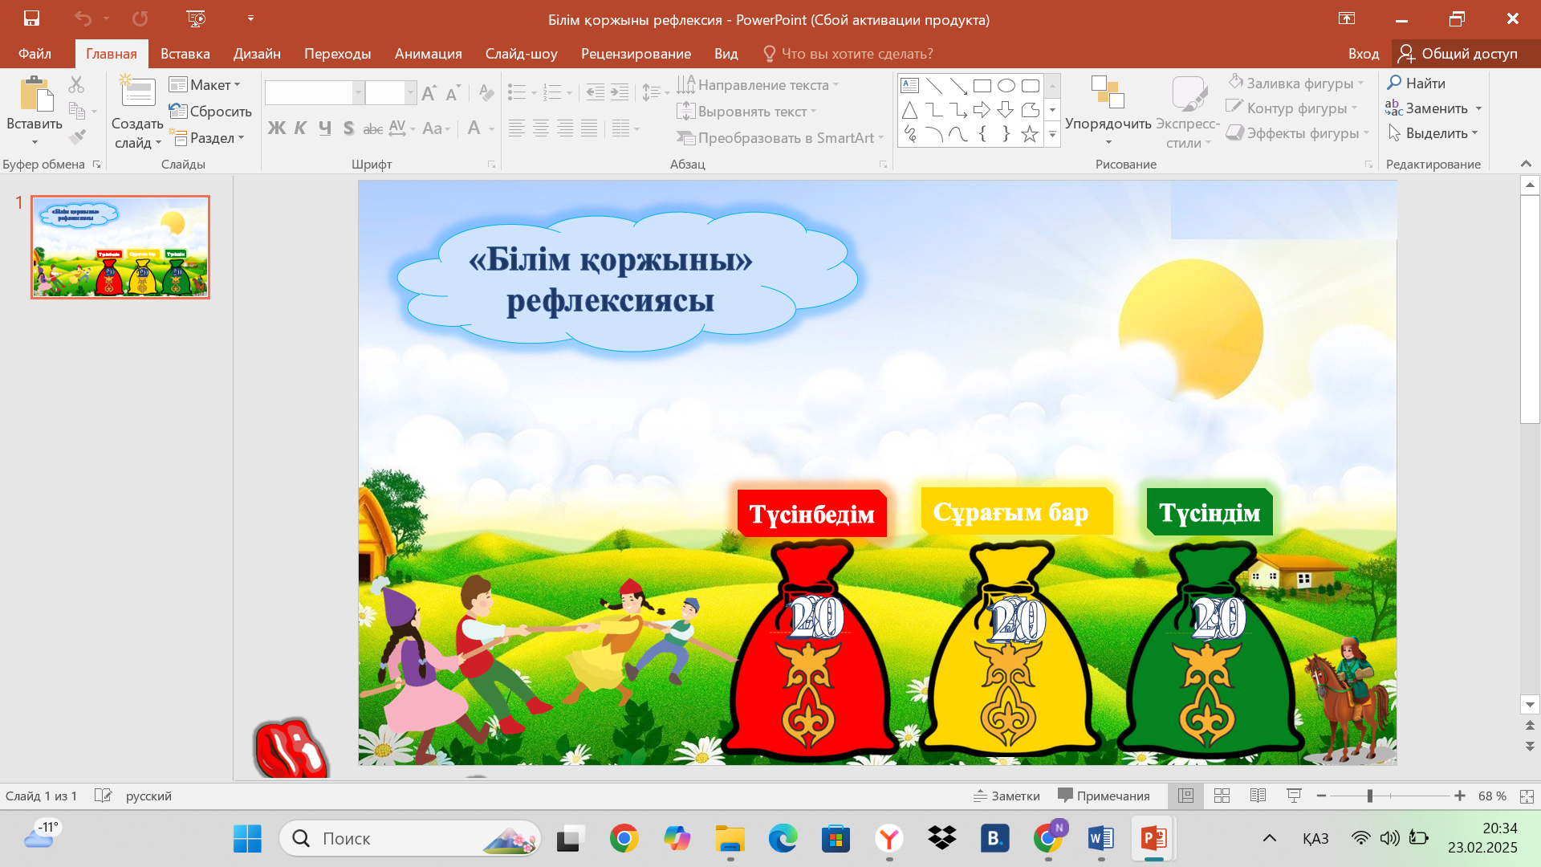Toggle normal view button in status bar
Viewport: 1541px width, 867px height.
point(1185,796)
